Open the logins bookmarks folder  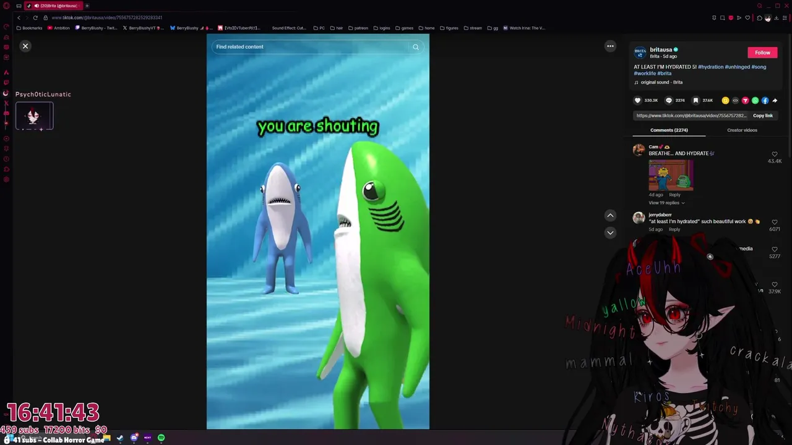(x=382, y=28)
